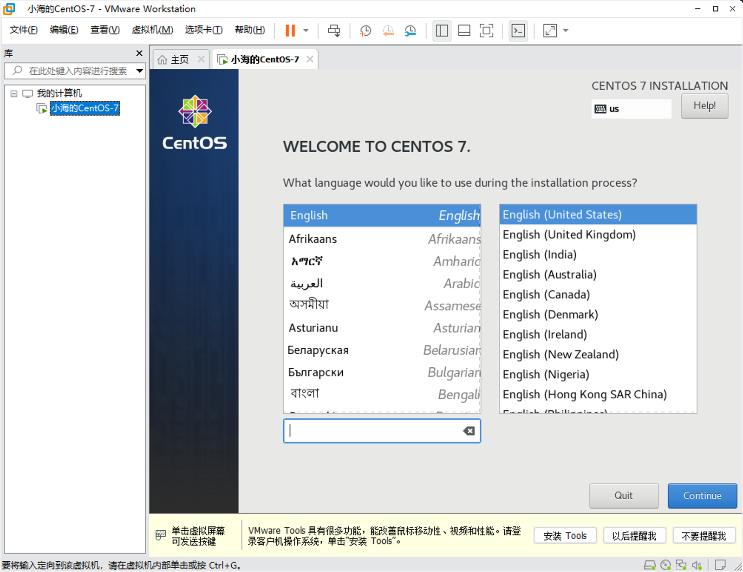743x572 pixels.
Task: Click the stretch guest display icon
Action: point(550,31)
